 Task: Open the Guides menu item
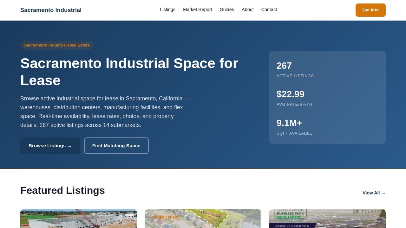pos(227,9)
